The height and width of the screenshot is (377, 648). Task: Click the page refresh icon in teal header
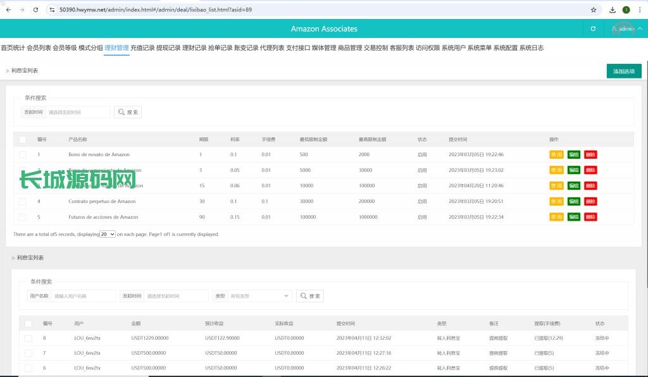coord(593,28)
